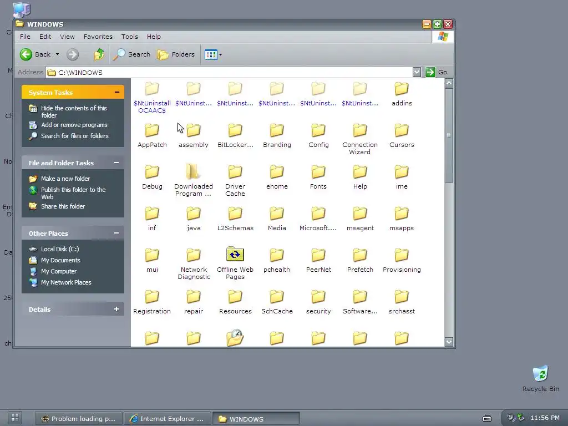Select the ehome folder icon

pyautogui.click(x=277, y=172)
